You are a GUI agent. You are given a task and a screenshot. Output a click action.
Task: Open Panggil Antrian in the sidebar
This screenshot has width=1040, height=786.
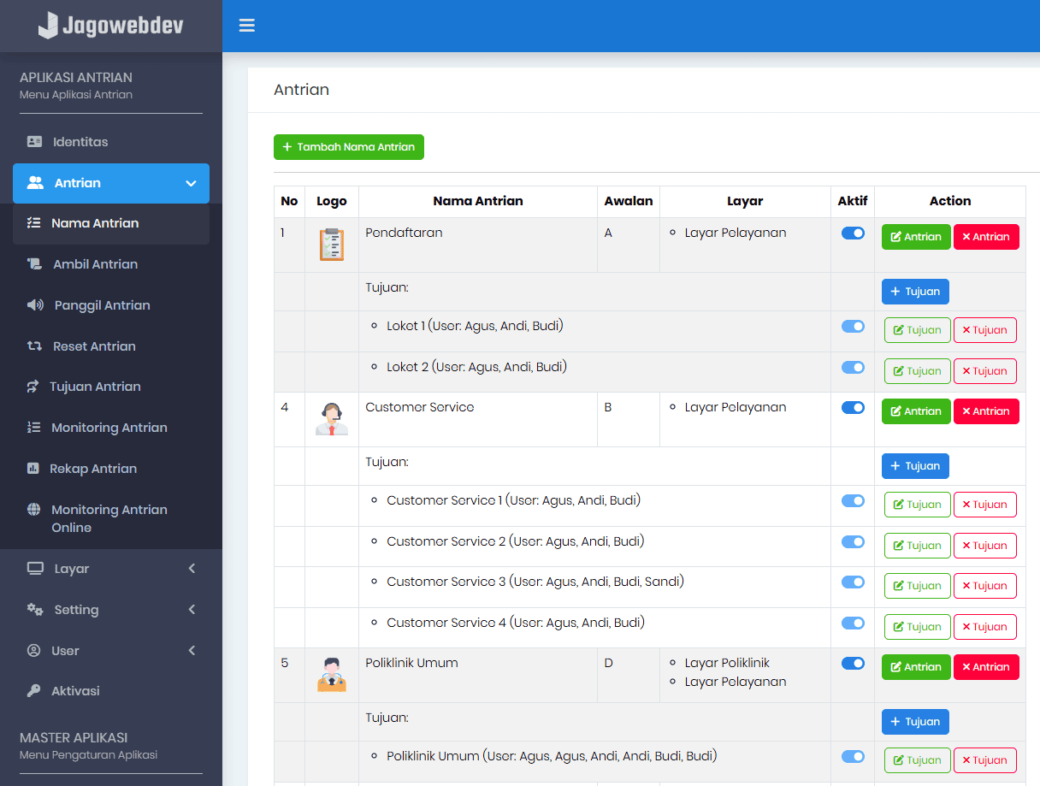102,305
